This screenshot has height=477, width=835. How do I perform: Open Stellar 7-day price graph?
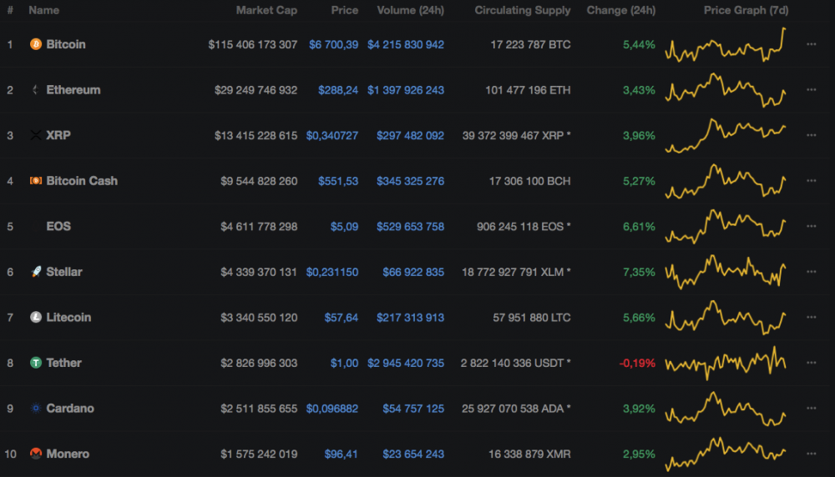point(726,272)
